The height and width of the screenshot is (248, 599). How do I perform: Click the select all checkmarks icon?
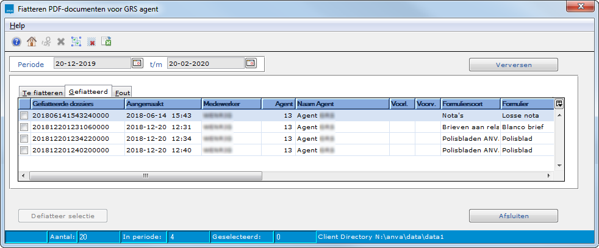[76, 41]
